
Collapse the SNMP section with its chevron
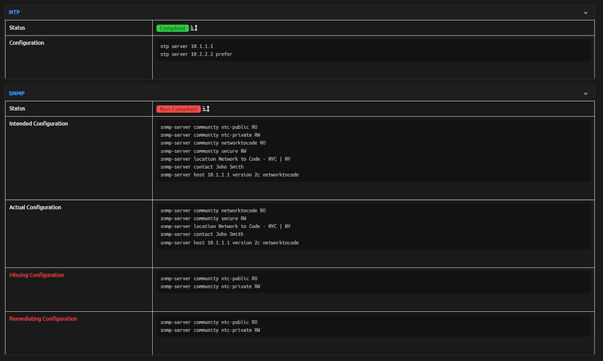tap(585, 93)
